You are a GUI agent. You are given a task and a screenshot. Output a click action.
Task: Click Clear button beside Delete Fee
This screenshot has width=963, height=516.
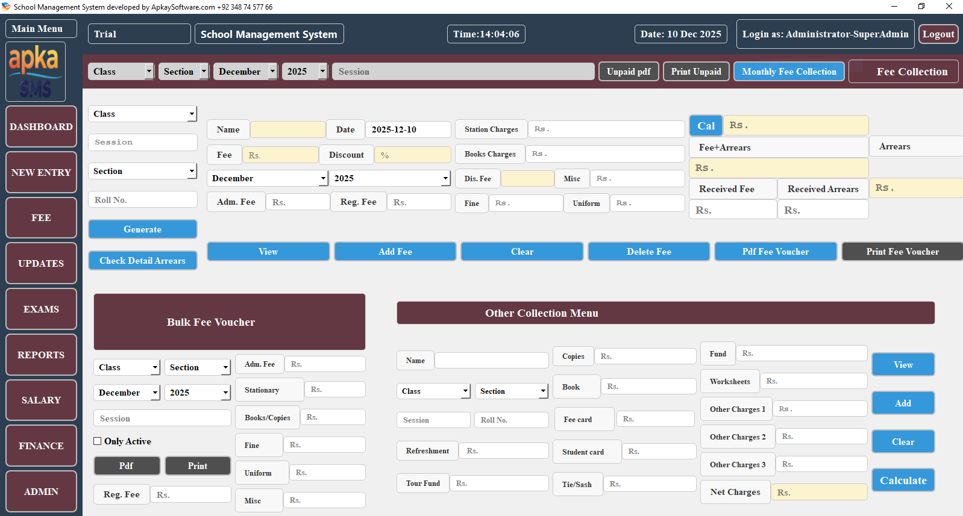(522, 251)
